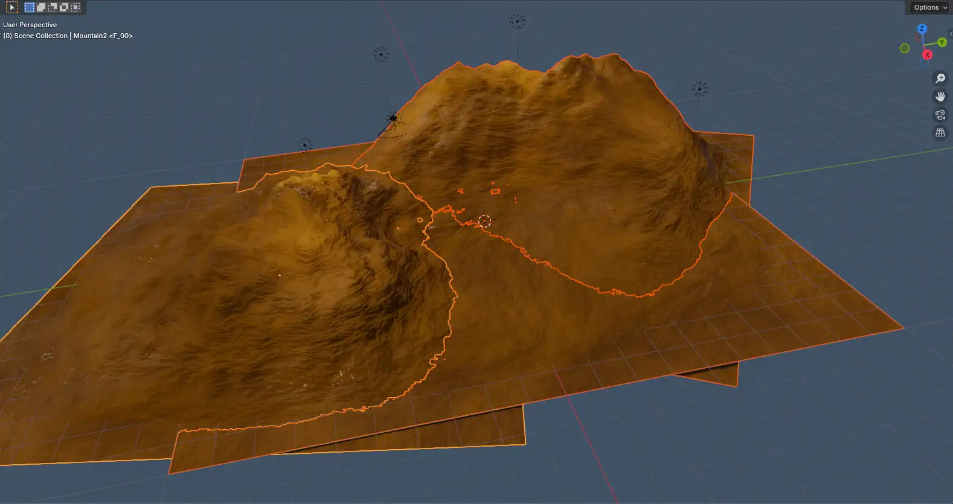Open the Options dropdown

(931, 7)
